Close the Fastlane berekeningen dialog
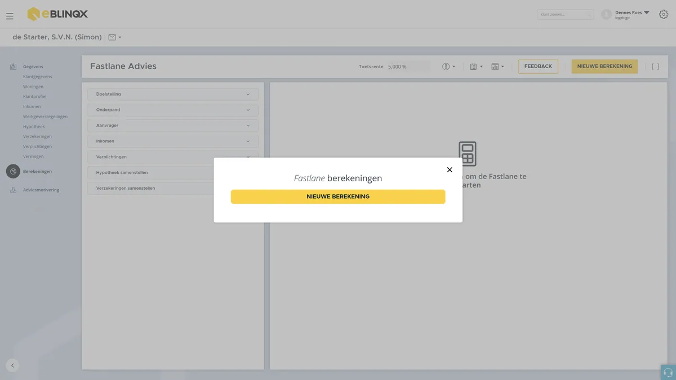This screenshot has width=676, height=380. click(x=450, y=169)
